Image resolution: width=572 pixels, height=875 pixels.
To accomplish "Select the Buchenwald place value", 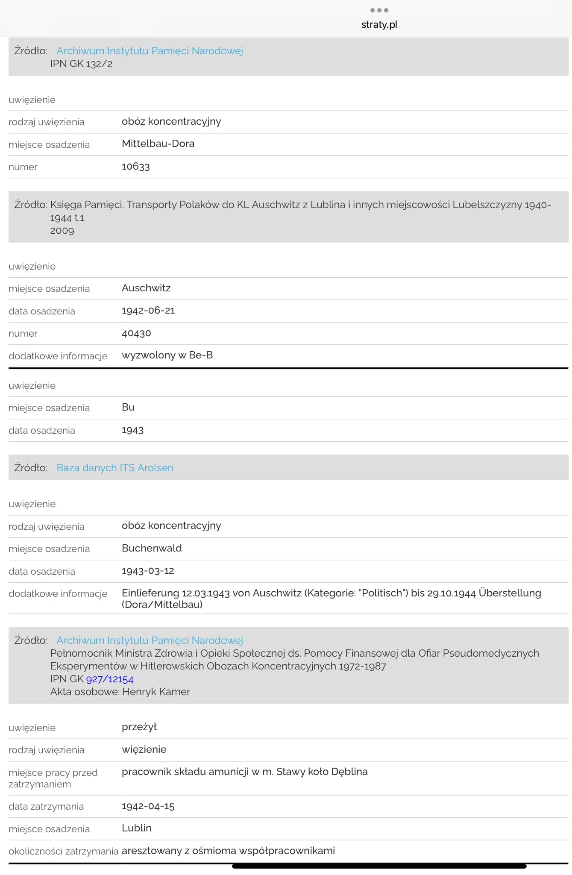I will [x=152, y=548].
